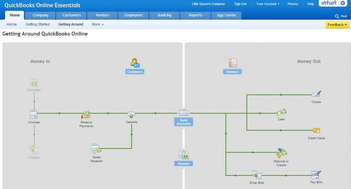The height and width of the screenshot is (189, 351).
Task: Click the Refunds or Credits icon
Action: [281, 153]
